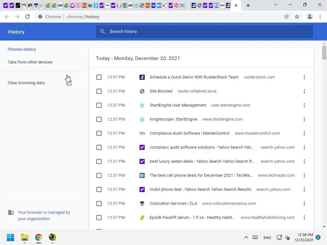
Task: Open the mobil phone deal Yahoo Search link
Action: tap(200, 189)
